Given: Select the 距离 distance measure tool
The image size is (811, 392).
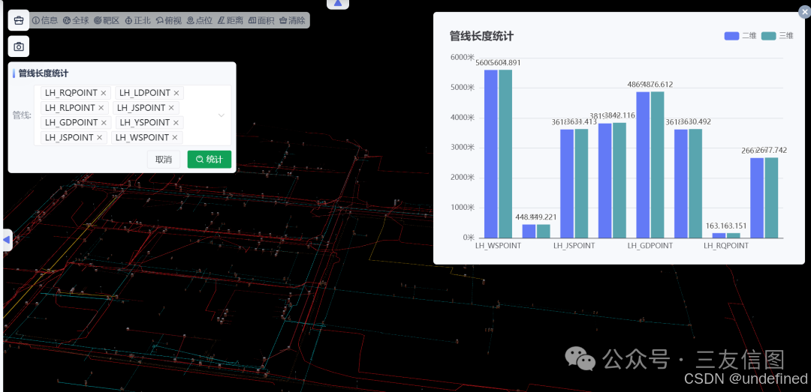Looking at the screenshot, I should pyautogui.click(x=231, y=21).
